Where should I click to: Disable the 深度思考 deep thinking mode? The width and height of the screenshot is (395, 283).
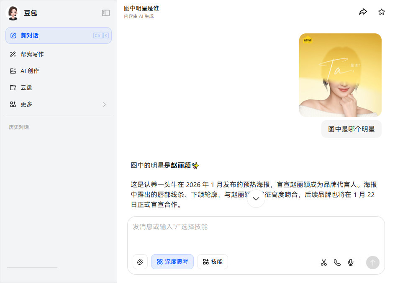tap(172, 262)
